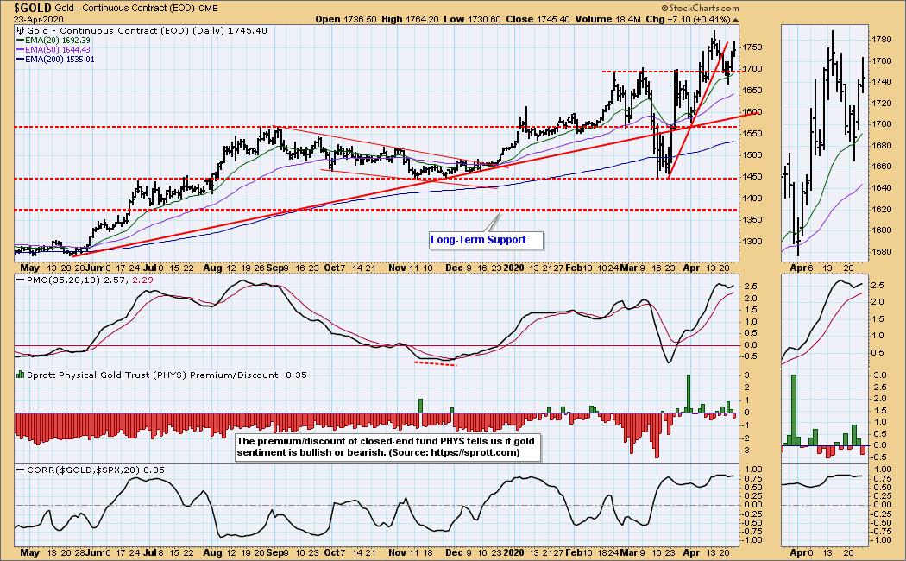Click the purple EMA(50) legend line swatch
906x561 pixels.
tap(20, 50)
